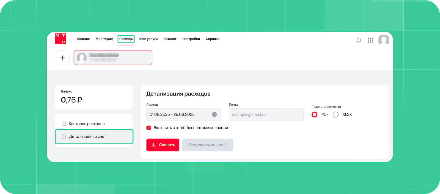The height and width of the screenshot is (194, 440).
Task: Select XLSX document format
Action: 335,115
